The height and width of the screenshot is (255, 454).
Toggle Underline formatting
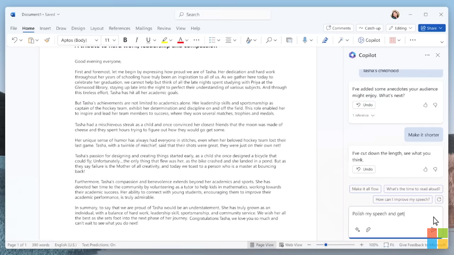tap(148, 40)
